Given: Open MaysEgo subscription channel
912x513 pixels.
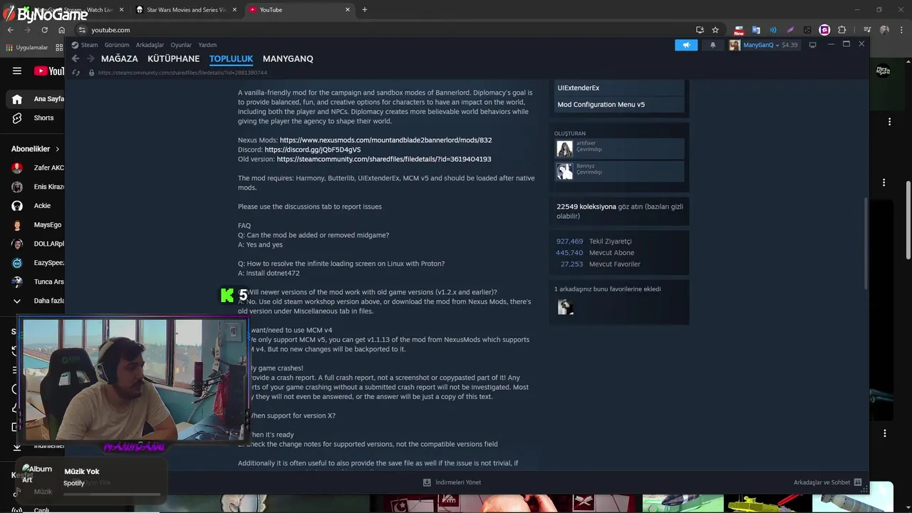Looking at the screenshot, I should point(37,224).
